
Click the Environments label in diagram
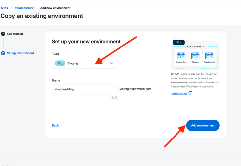(195, 46)
